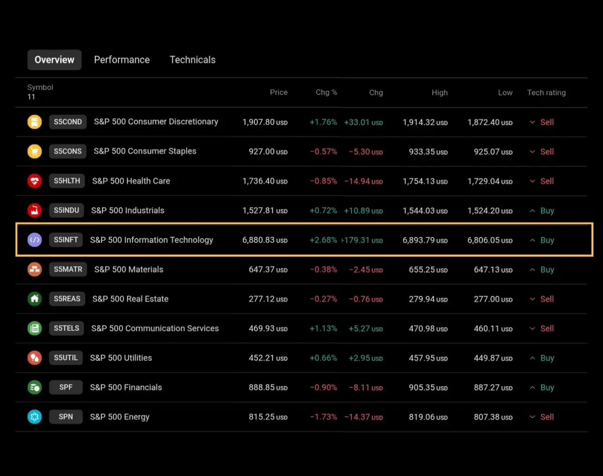The width and height of the screenshot is (603, 476).
Task: Click the Information Technology code icon
Action: (35, 240)
